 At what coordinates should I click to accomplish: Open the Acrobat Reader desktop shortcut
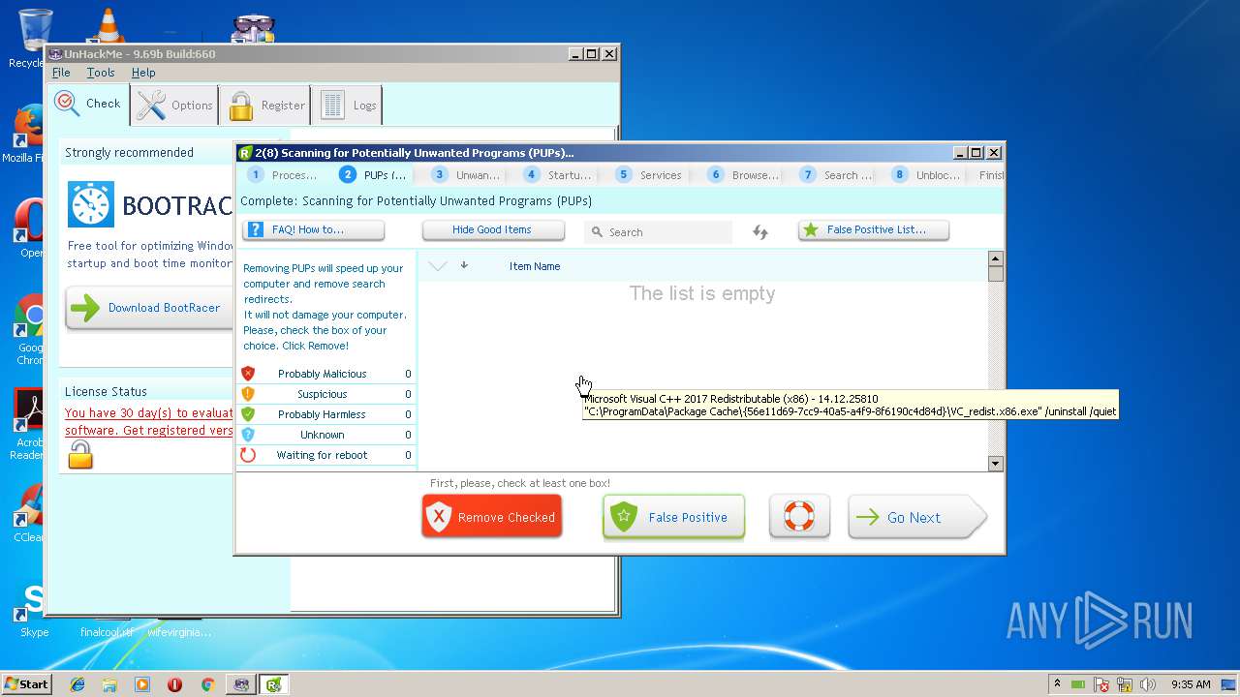point(28,423)
